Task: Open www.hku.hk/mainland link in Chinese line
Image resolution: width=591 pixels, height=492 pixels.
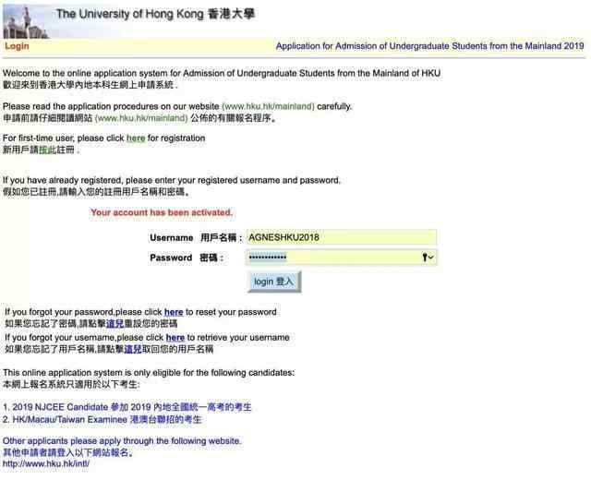Action: click(141, 118)
